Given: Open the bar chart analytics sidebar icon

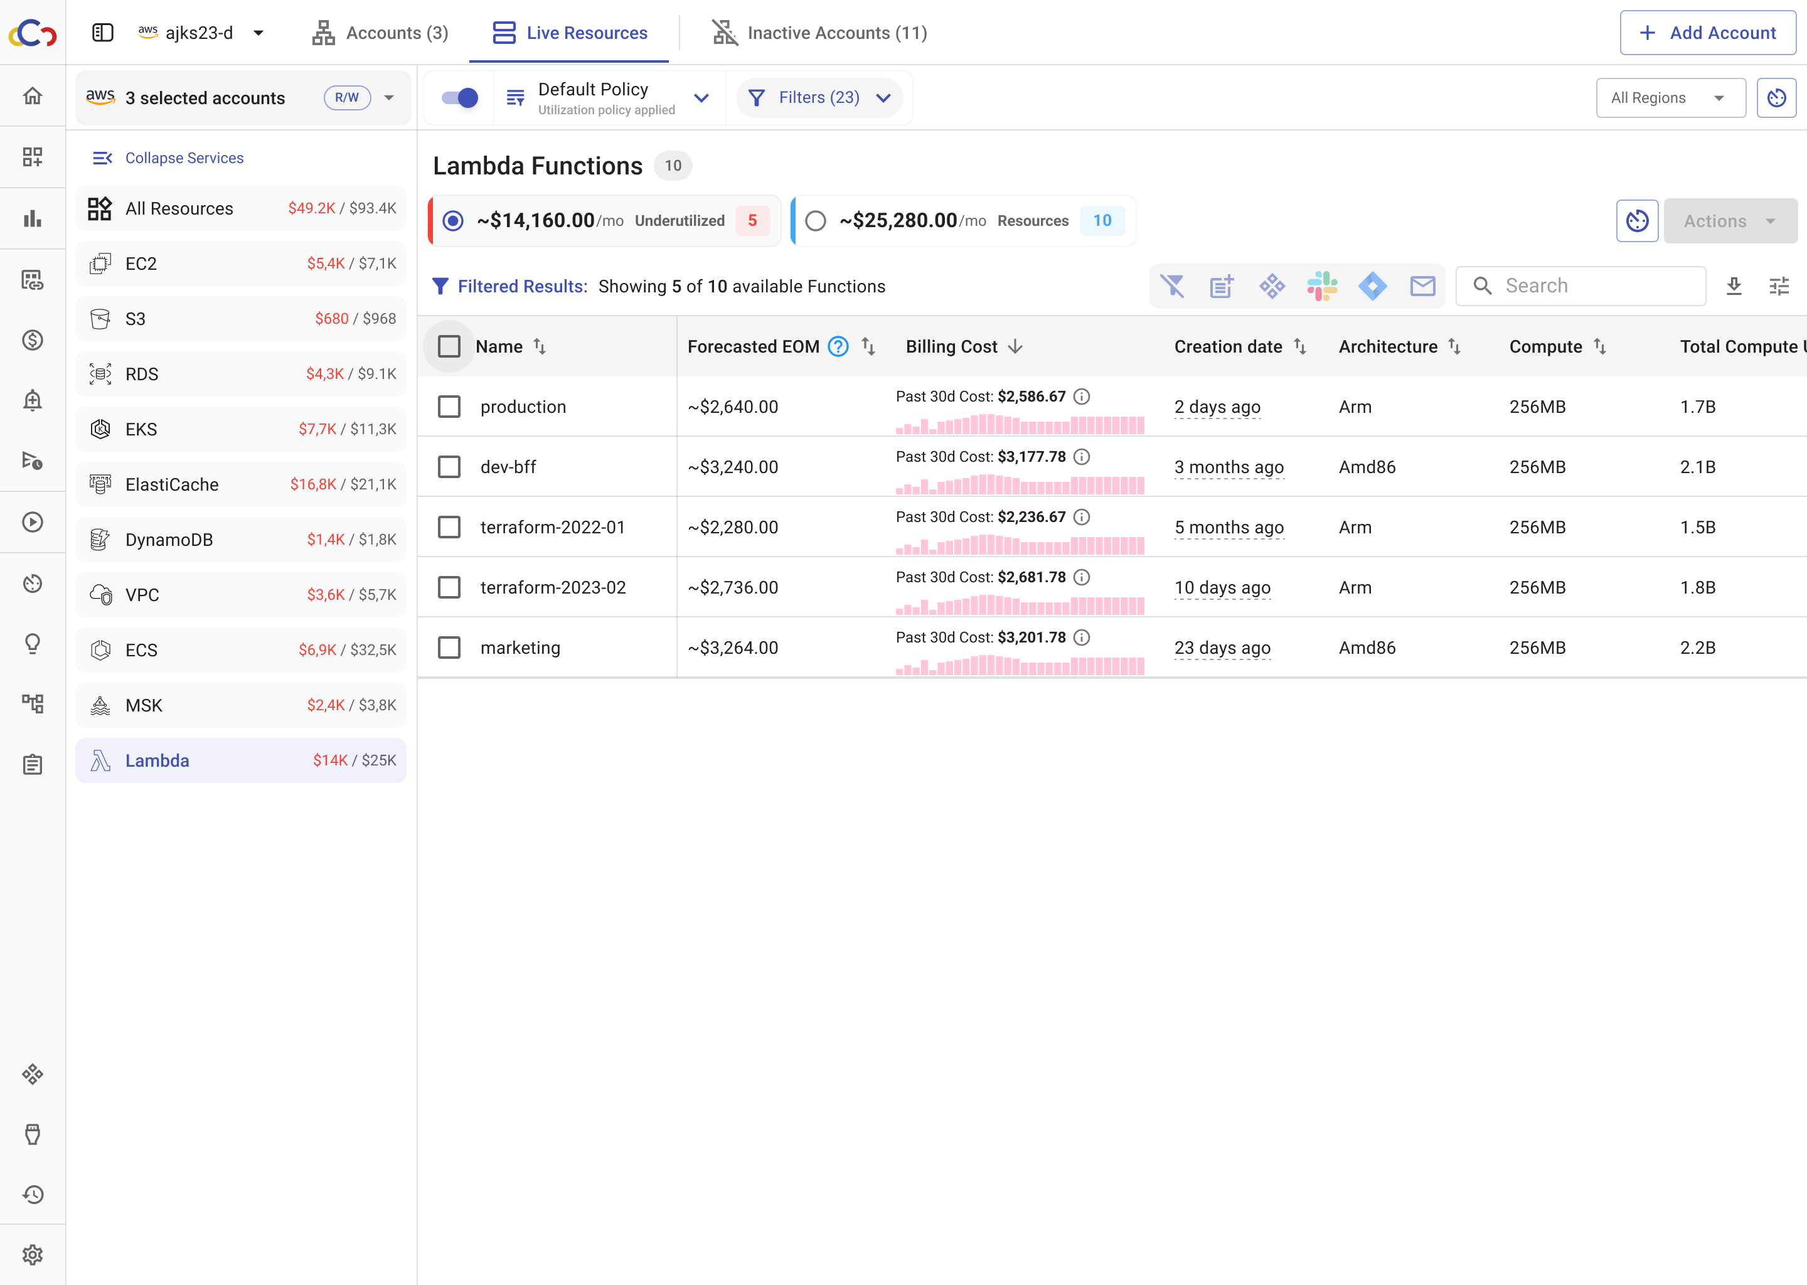Looking at the screenshot, I should (x=33, y=218).
